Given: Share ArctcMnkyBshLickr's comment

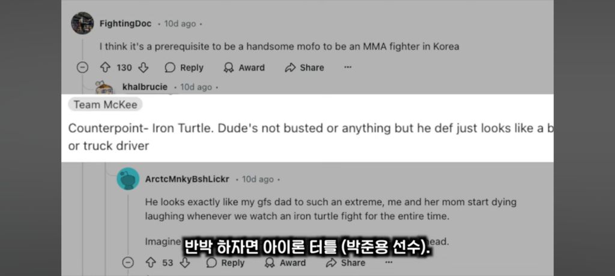Looking at the screenshot, I should tap(345, 262).
